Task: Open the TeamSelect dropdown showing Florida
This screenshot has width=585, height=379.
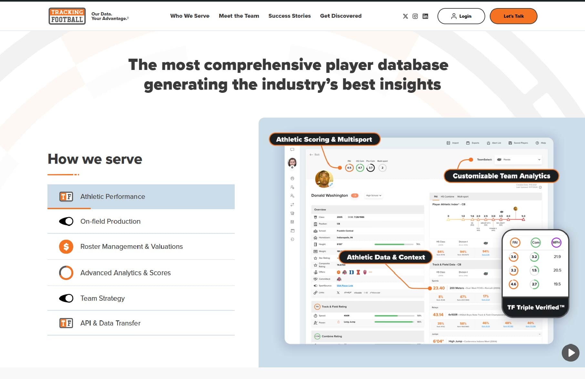Action: [518, 160]
